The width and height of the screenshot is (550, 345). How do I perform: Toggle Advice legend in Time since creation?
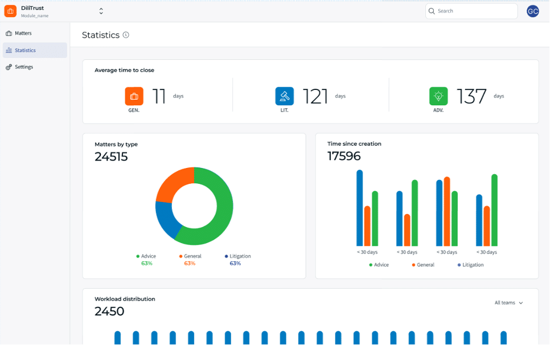click(x=379, y=265)
